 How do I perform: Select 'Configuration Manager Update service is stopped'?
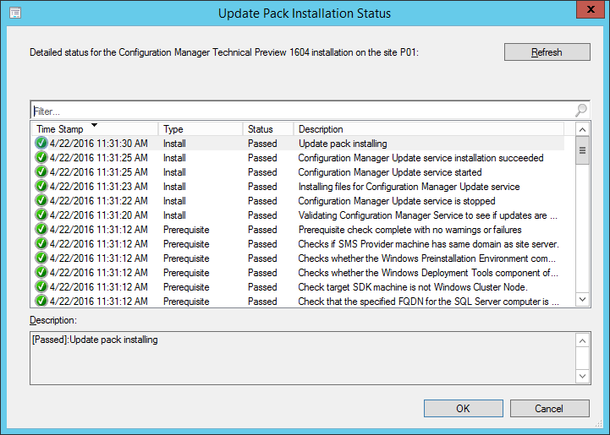(397, 201)
